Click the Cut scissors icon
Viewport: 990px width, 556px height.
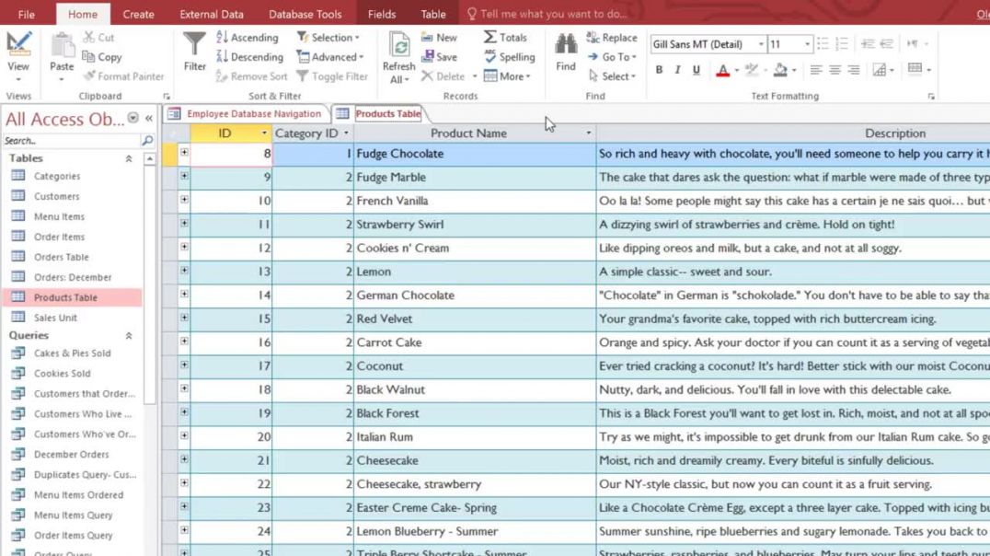(x=89, y=37)
